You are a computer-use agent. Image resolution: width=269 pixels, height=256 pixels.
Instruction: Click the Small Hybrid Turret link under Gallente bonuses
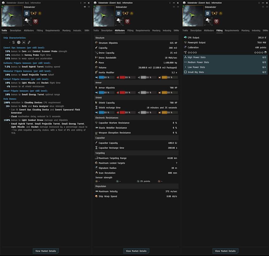(x=33, y=66)
